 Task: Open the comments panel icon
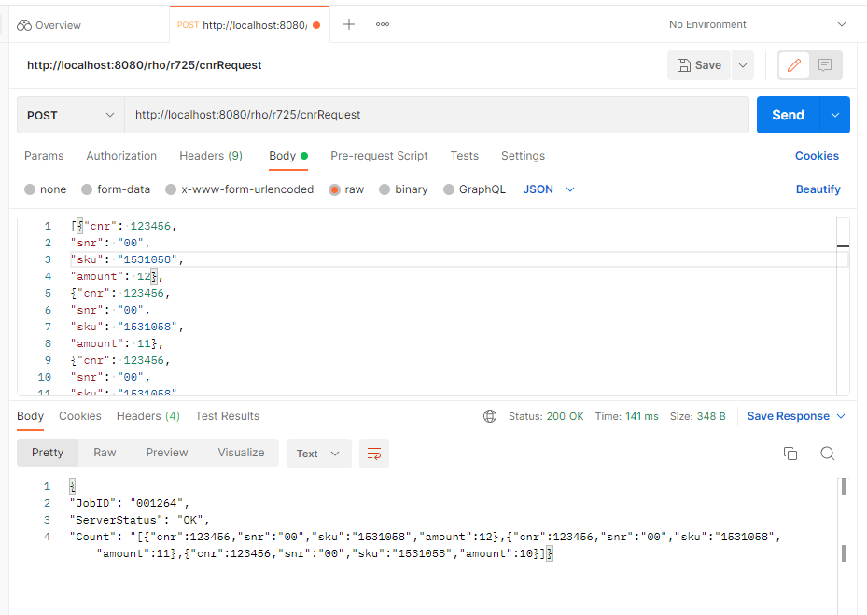pyautogui.click(x=825, y=64)
